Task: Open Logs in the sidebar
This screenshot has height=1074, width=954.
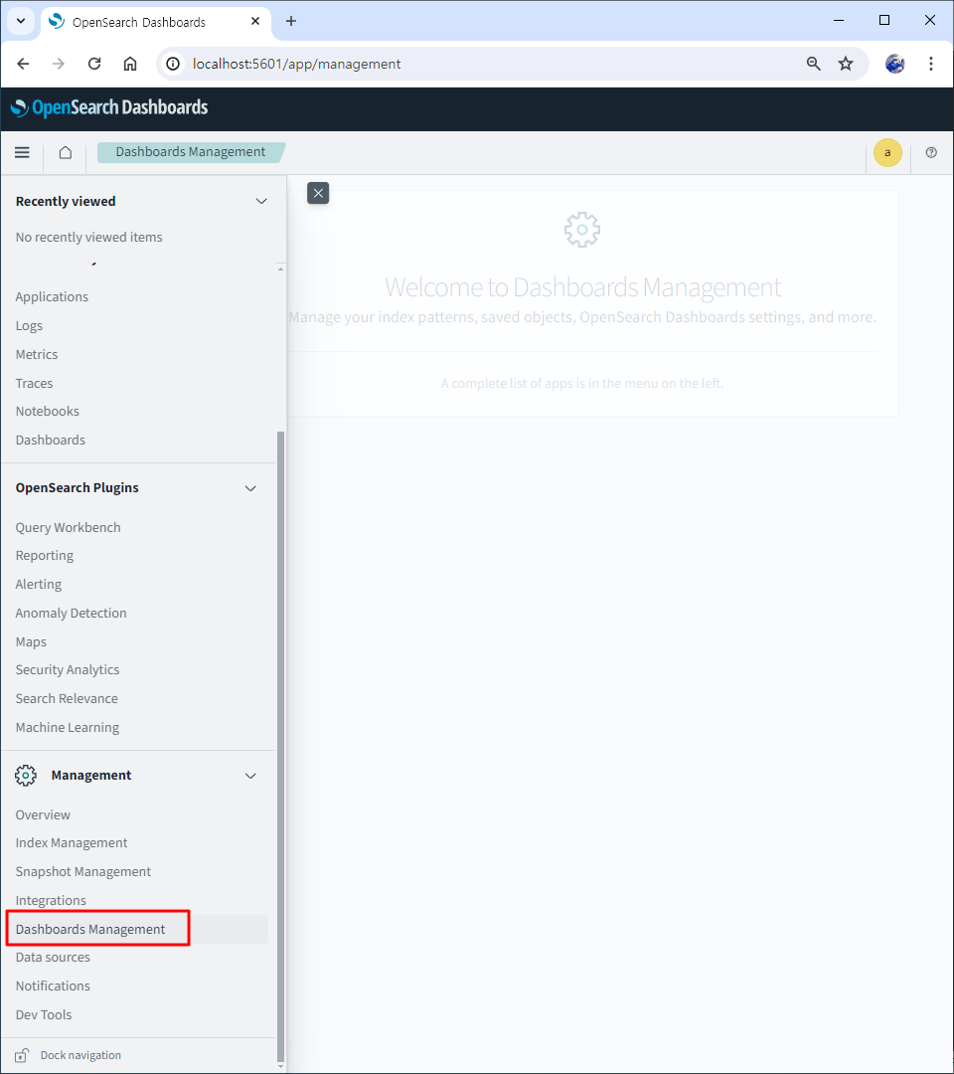Action: [30, 325]
